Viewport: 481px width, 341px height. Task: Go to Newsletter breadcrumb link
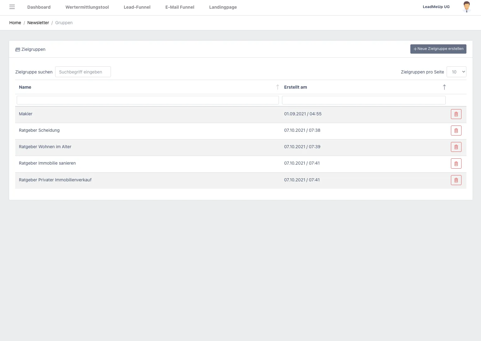(38, 23)
